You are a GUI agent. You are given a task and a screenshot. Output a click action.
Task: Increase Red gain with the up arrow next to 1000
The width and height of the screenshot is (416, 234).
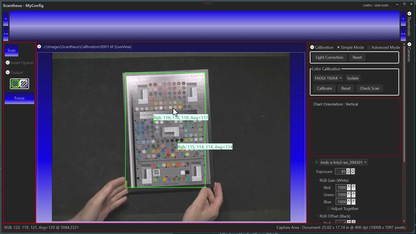pyautogui.click(x=349, y=186)
